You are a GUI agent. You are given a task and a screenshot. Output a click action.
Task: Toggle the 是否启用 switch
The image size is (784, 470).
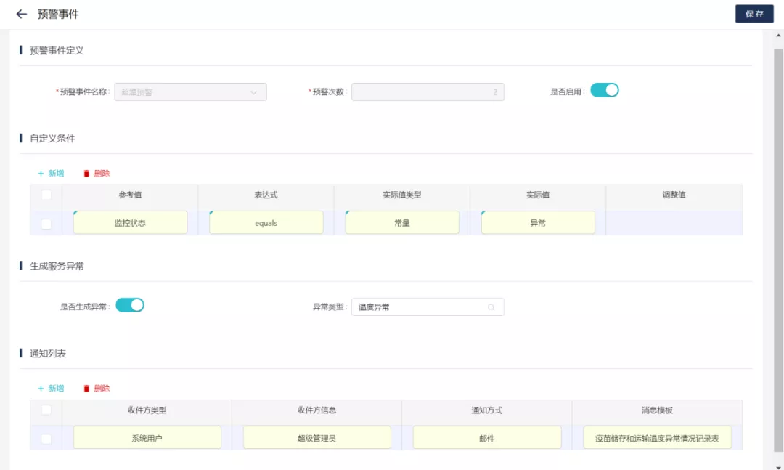604,90
